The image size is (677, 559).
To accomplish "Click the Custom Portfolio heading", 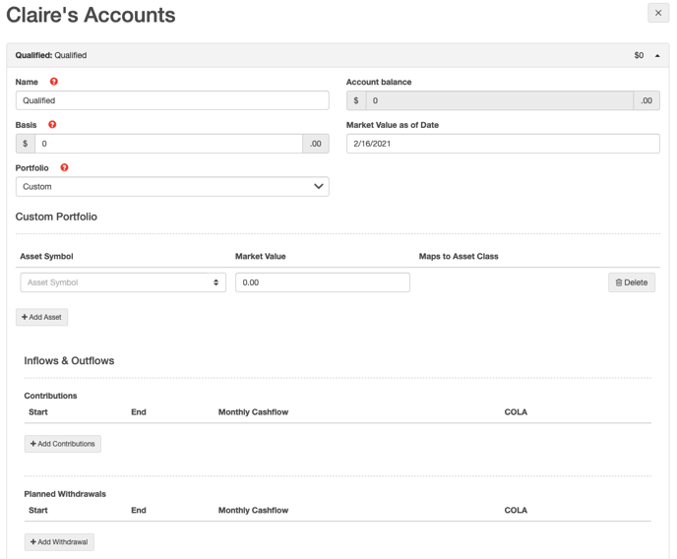I will tap(56, 217).
